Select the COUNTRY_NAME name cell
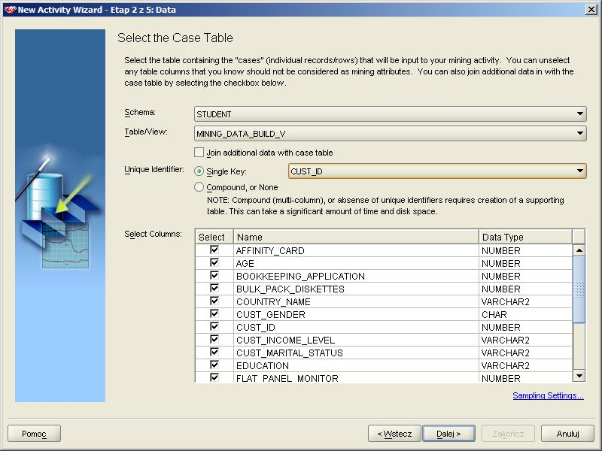 (356, 301)
